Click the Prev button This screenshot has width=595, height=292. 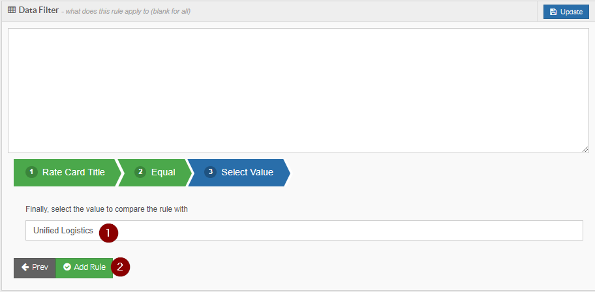[x=35, y=268]
